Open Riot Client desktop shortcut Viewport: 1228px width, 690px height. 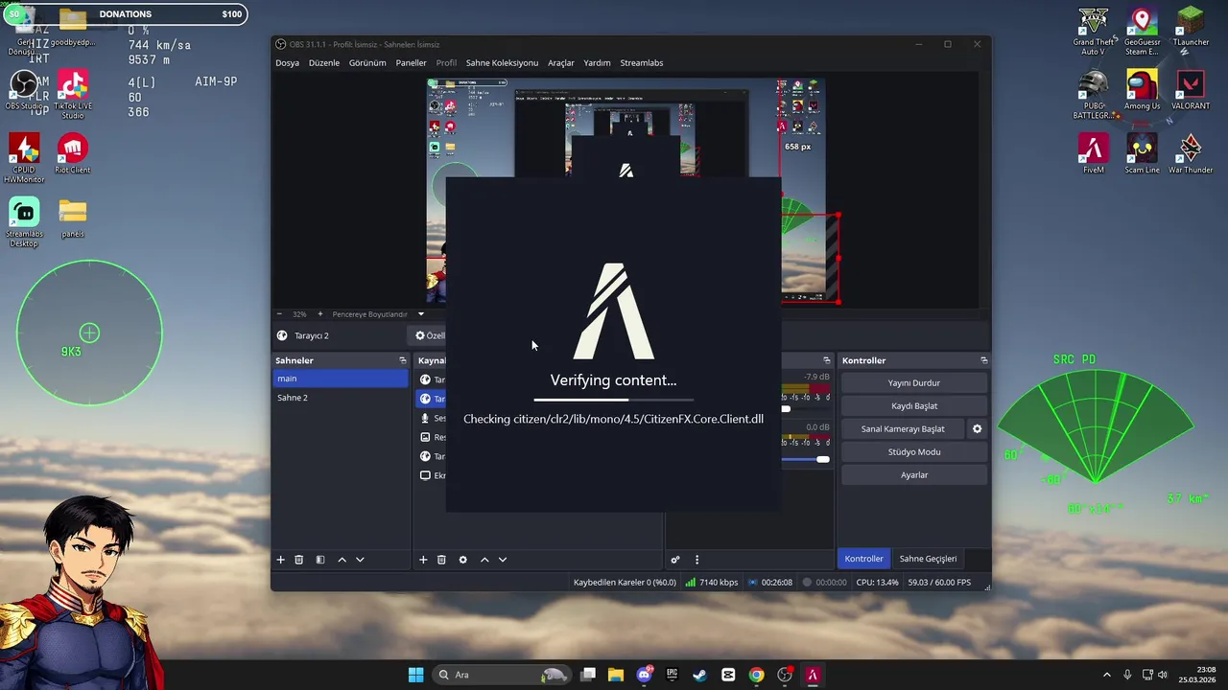(73, 154)
